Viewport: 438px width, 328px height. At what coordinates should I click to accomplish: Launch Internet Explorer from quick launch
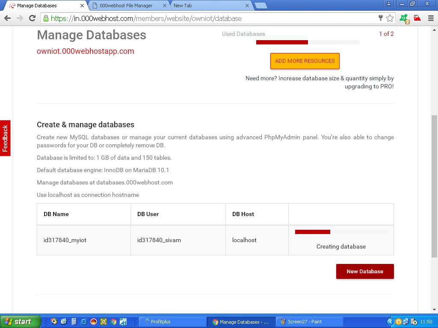pyautogui.click(x=83, y=322)
